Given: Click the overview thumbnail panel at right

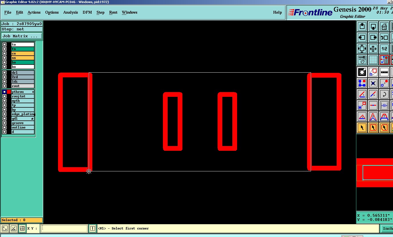Looking at the screenshot, I should [x=375, y=172].
